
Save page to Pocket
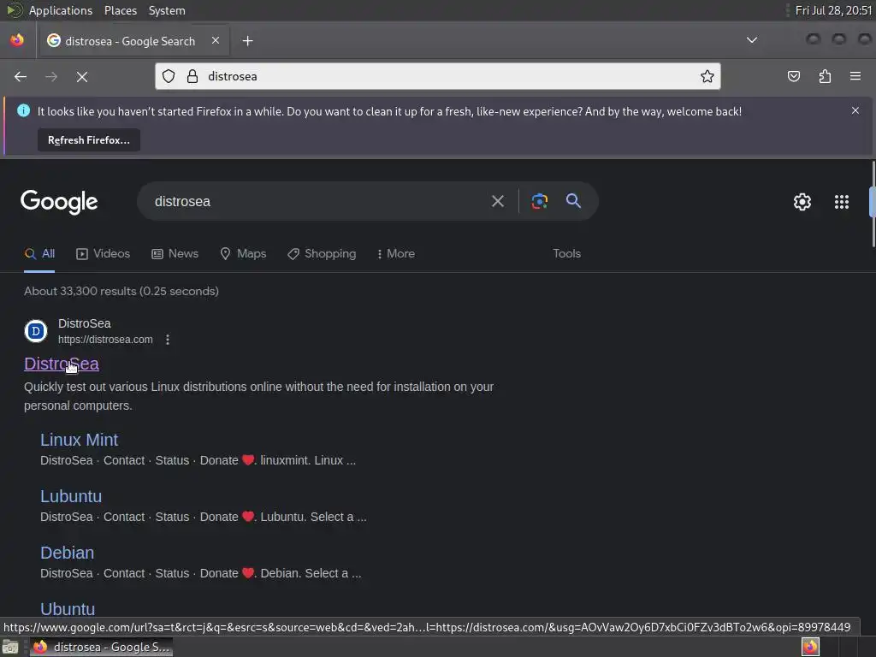click(793, 76)
